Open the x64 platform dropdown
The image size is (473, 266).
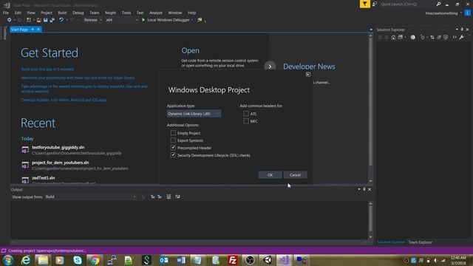pyautogui.click(x=121, y=20)
